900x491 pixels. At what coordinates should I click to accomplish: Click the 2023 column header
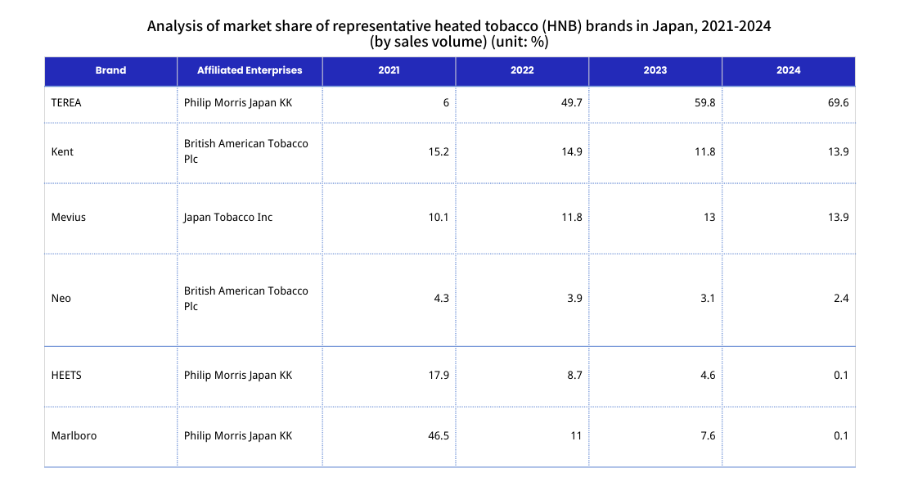pyautogui.click(x=655, y=70)
